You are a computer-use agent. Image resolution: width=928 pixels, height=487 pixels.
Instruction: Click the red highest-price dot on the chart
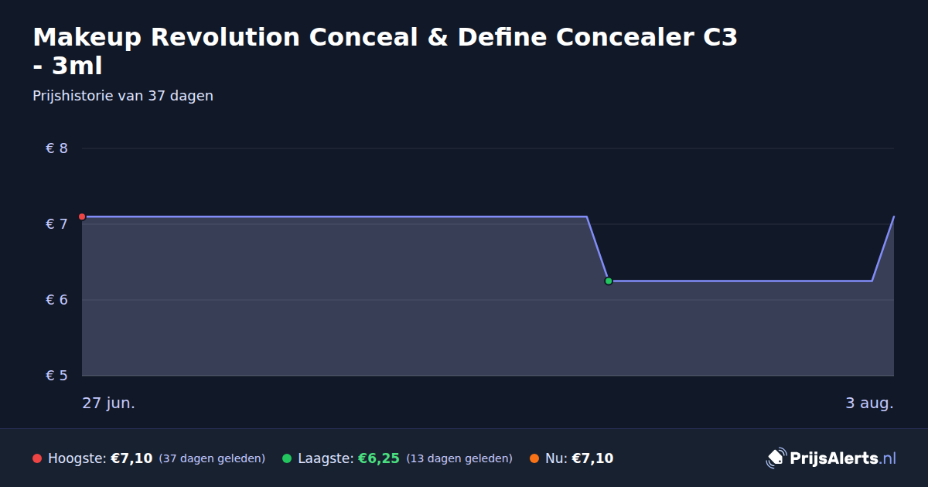(82, 216)
